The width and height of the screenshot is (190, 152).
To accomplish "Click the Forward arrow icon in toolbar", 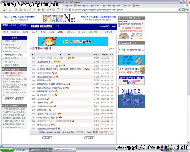I will (10, 10).
